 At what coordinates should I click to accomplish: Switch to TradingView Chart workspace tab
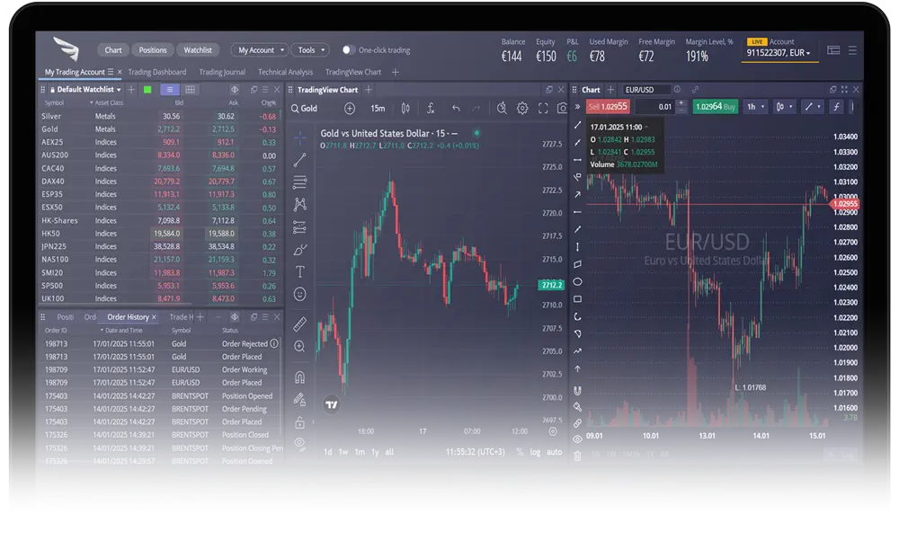(352, 72)
